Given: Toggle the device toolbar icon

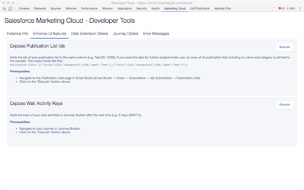Looking at the screenshot, I should 11,9.
